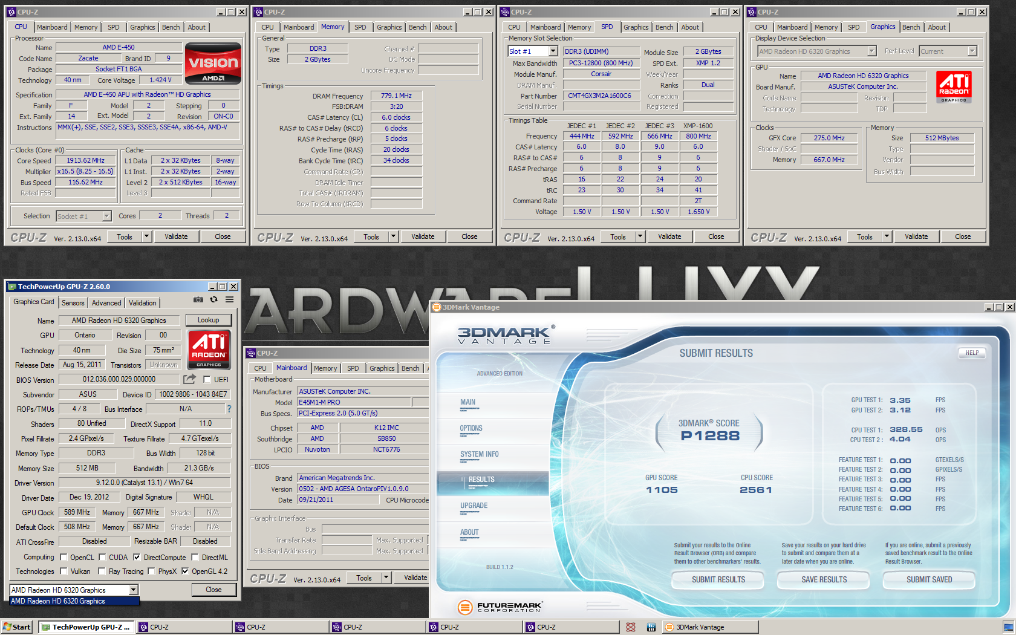The width and height of the screenshot is (1016, 635).
Task: Click the GPU-Z title bar icon
Action: point(11,287)
